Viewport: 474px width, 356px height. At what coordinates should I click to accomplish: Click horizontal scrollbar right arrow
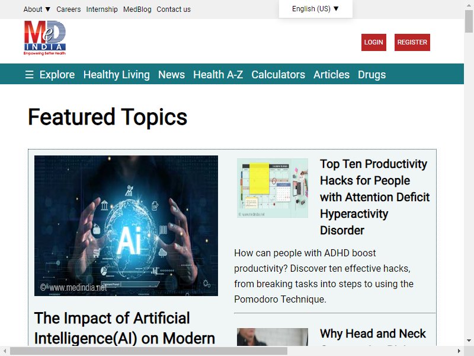click(459, 351)
